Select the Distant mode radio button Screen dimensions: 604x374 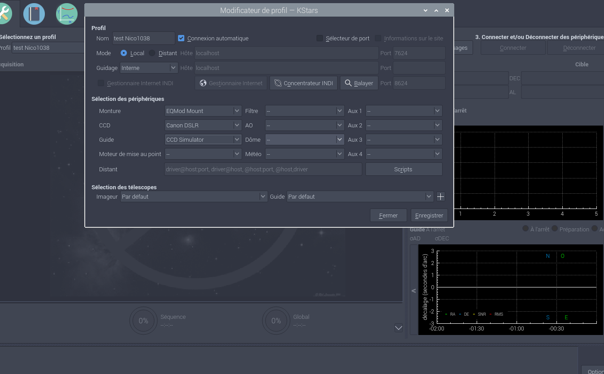click(152, 53)
